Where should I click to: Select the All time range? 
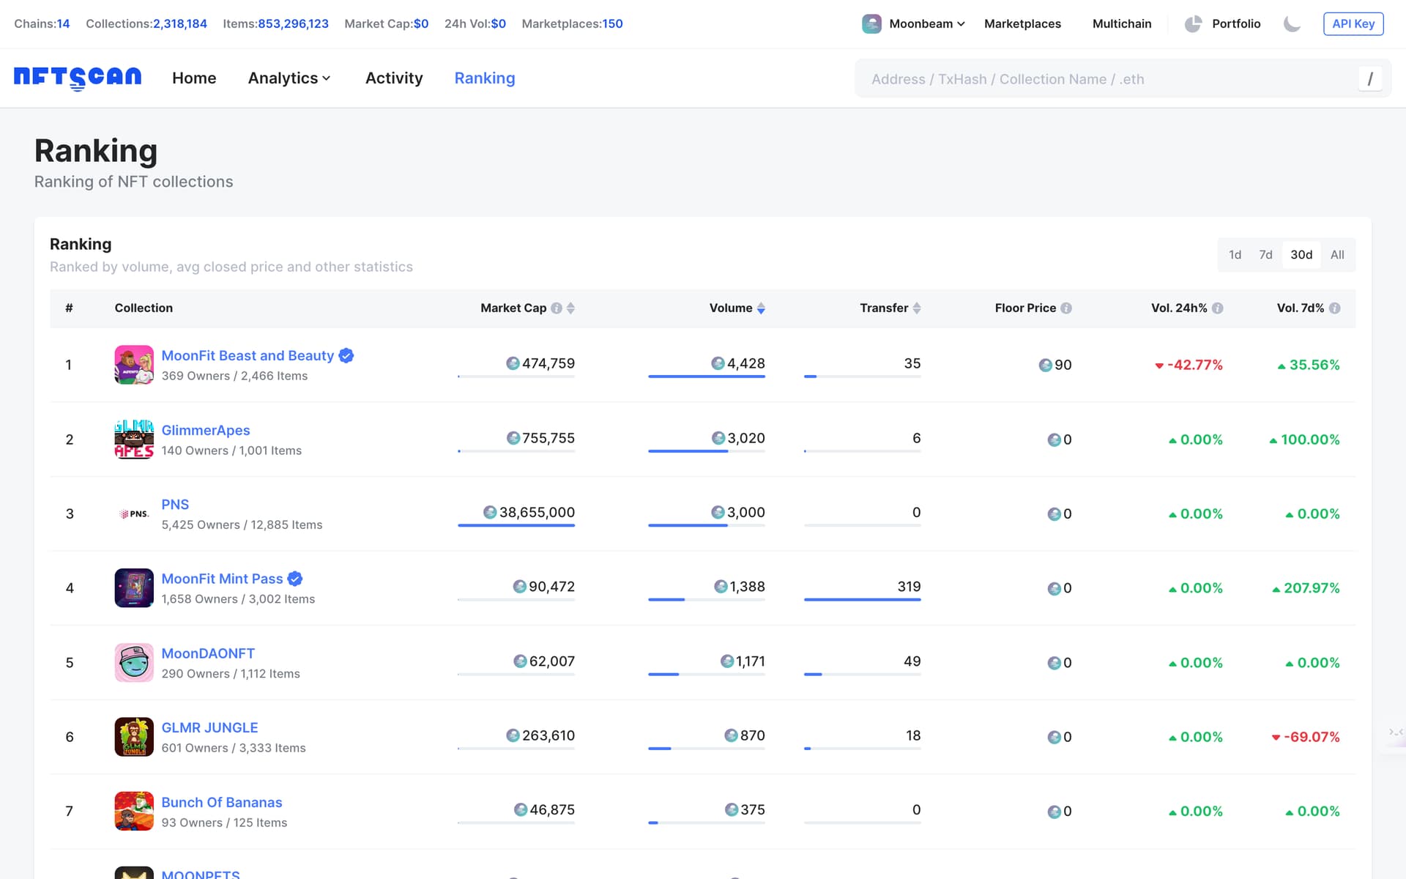coord(1337,255)
